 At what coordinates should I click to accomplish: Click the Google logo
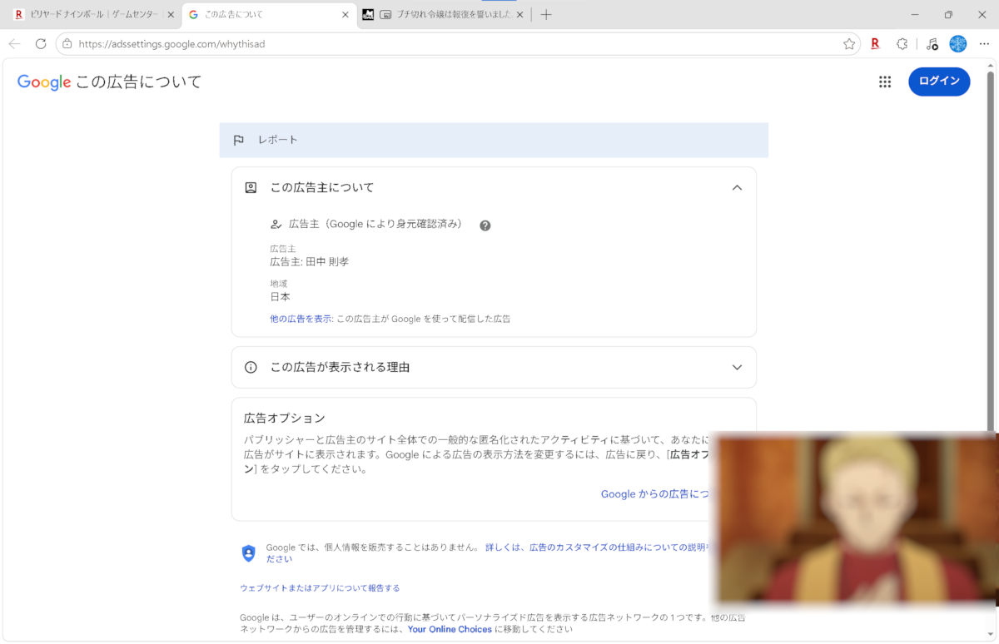pyautogui.click(x=44, y=82)
